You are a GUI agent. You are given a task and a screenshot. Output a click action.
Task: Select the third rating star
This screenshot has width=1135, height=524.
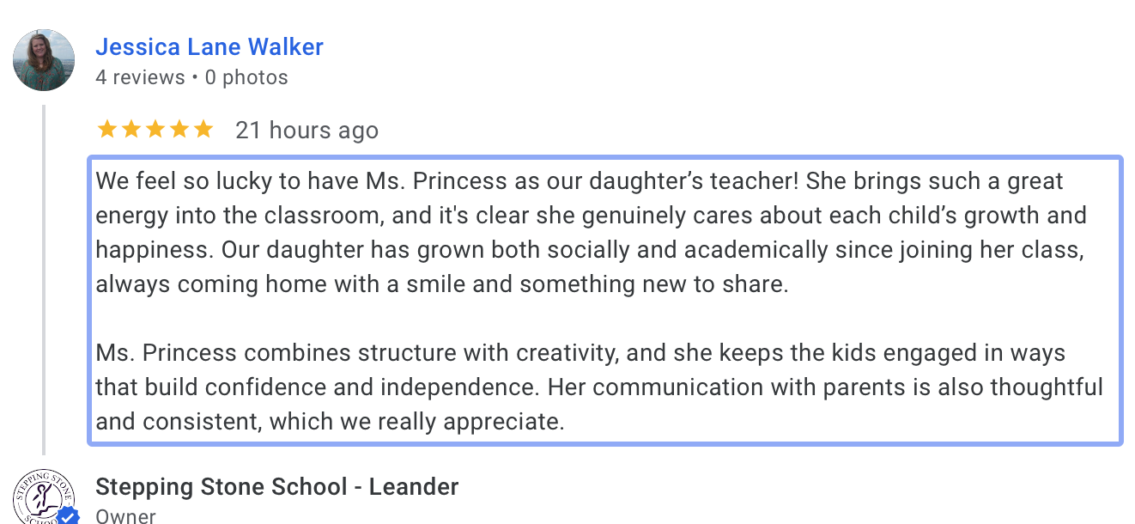click(x=155, y=130)
